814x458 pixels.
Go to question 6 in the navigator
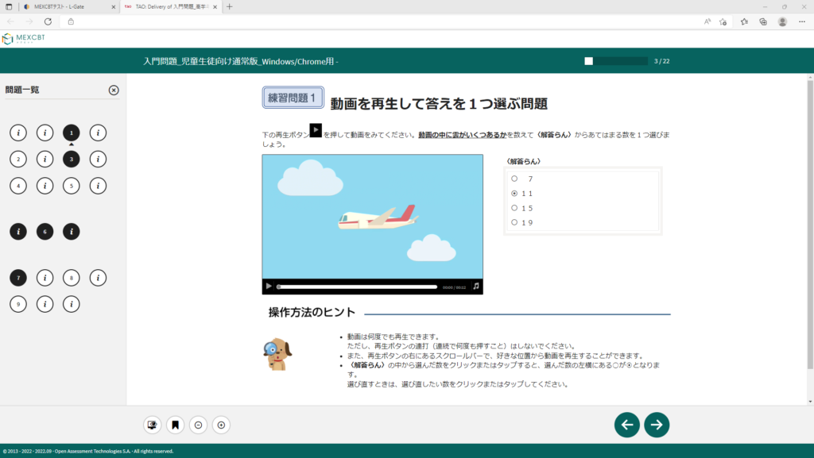pos(45,232)
